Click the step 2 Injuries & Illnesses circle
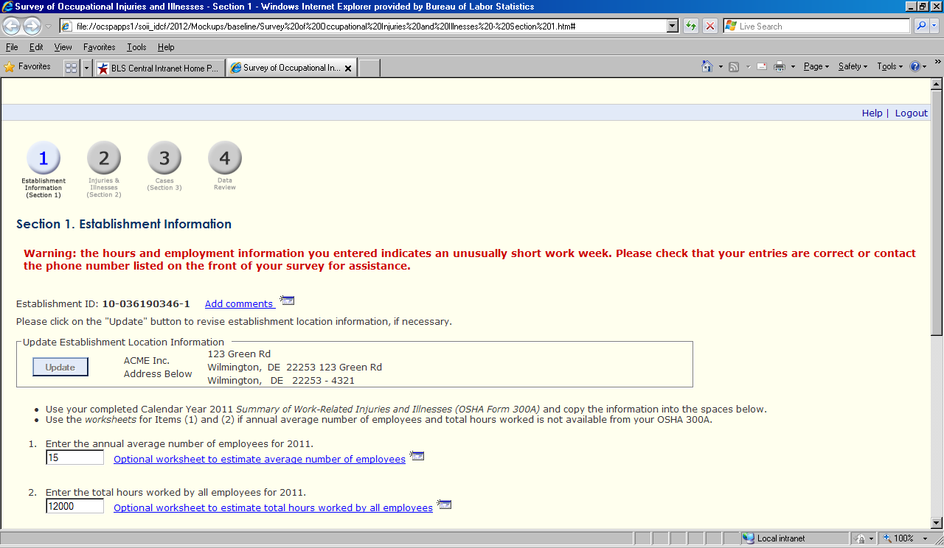 [x=104, y=158]
